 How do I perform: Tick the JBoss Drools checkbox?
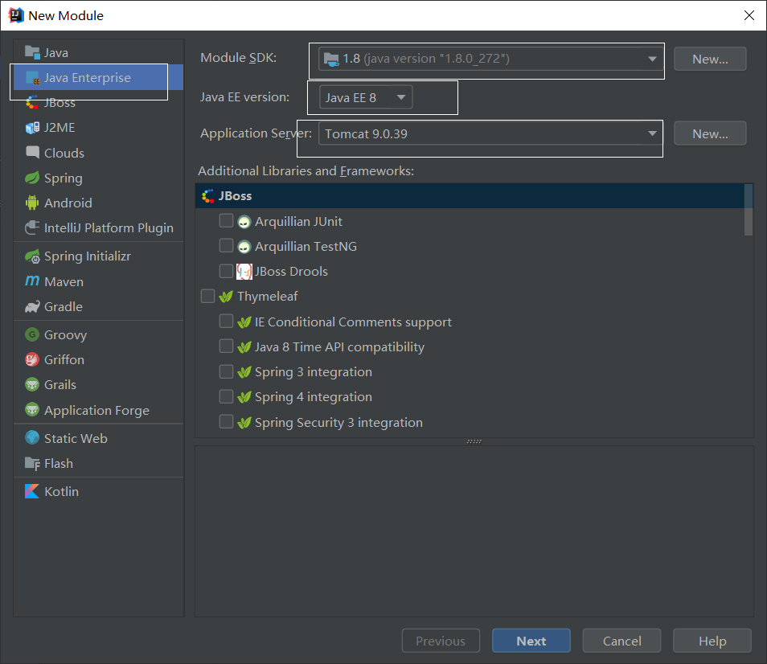click(226, 271)
